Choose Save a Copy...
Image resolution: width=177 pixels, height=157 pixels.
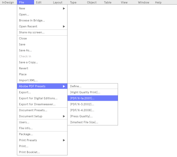coord(42,62)
